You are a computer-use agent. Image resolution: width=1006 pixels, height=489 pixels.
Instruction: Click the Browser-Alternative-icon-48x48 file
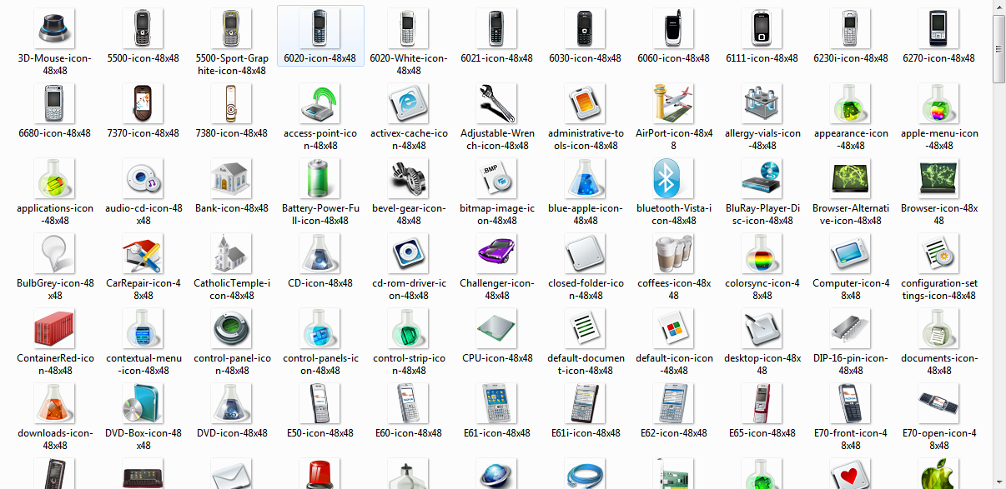[851, 178]
